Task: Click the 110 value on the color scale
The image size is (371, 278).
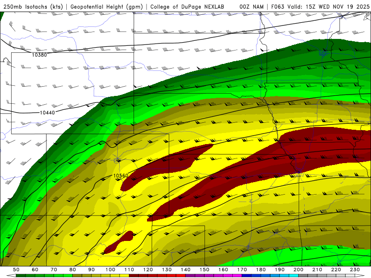Action: click(x=129, y=270)
